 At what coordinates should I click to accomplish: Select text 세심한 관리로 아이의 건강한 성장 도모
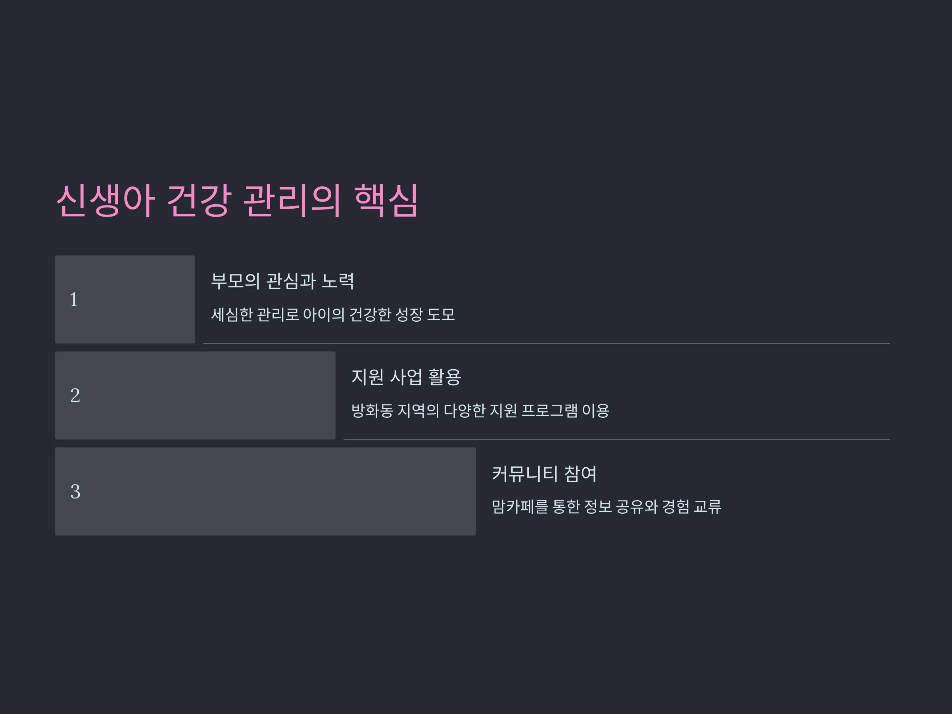[x=333, y=314]
